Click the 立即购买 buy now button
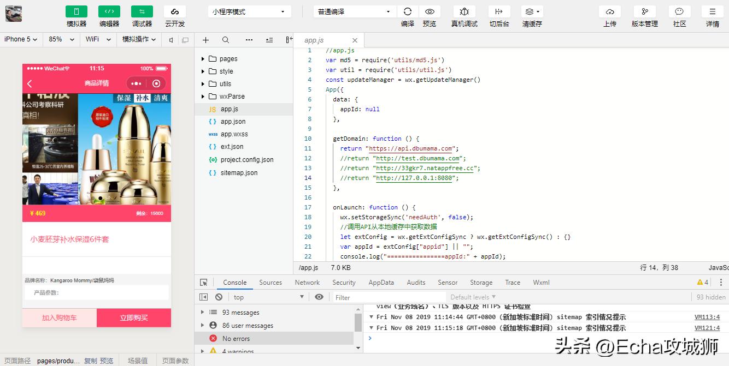 [134, 317]
